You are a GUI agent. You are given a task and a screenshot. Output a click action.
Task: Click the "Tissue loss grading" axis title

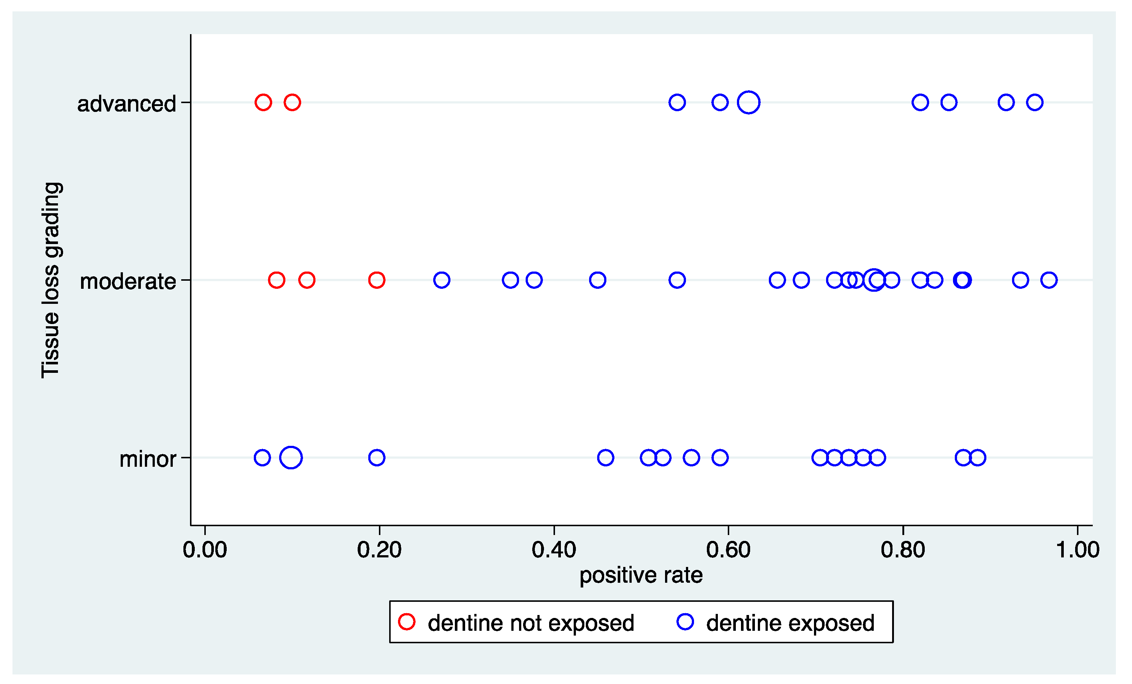(51, 280)
